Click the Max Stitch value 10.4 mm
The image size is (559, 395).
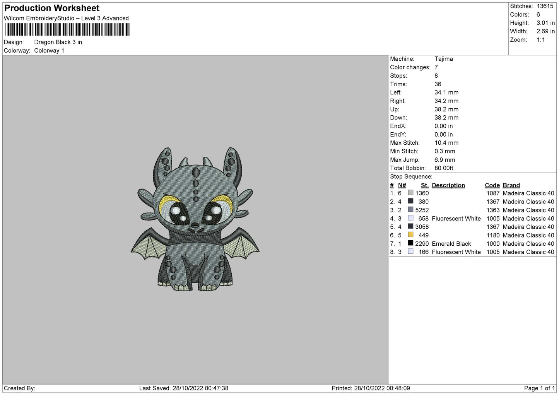click(446, 143)
